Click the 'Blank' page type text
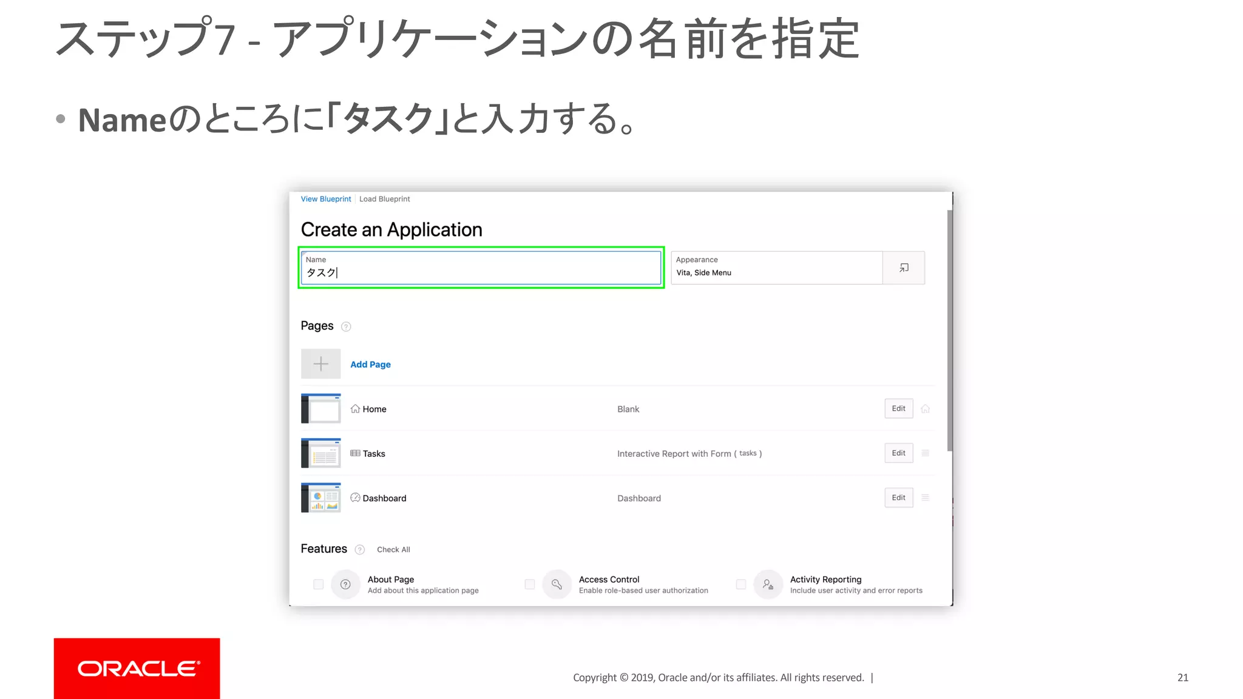Image resolution: width=1243 pixels, height=699 pixels. coord(628,410)
